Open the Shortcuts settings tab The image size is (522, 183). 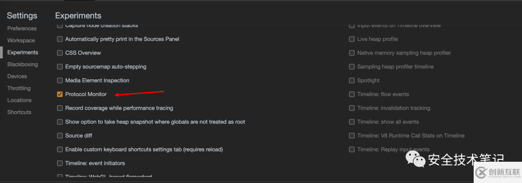coord(19,113)
